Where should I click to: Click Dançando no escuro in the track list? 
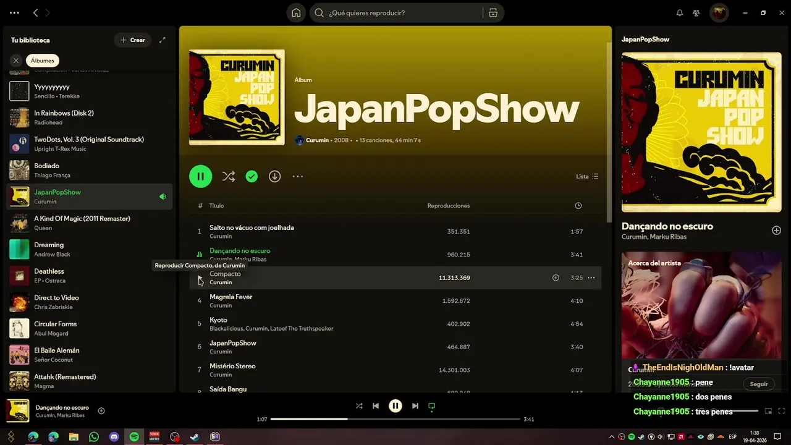tap(240, 251)
